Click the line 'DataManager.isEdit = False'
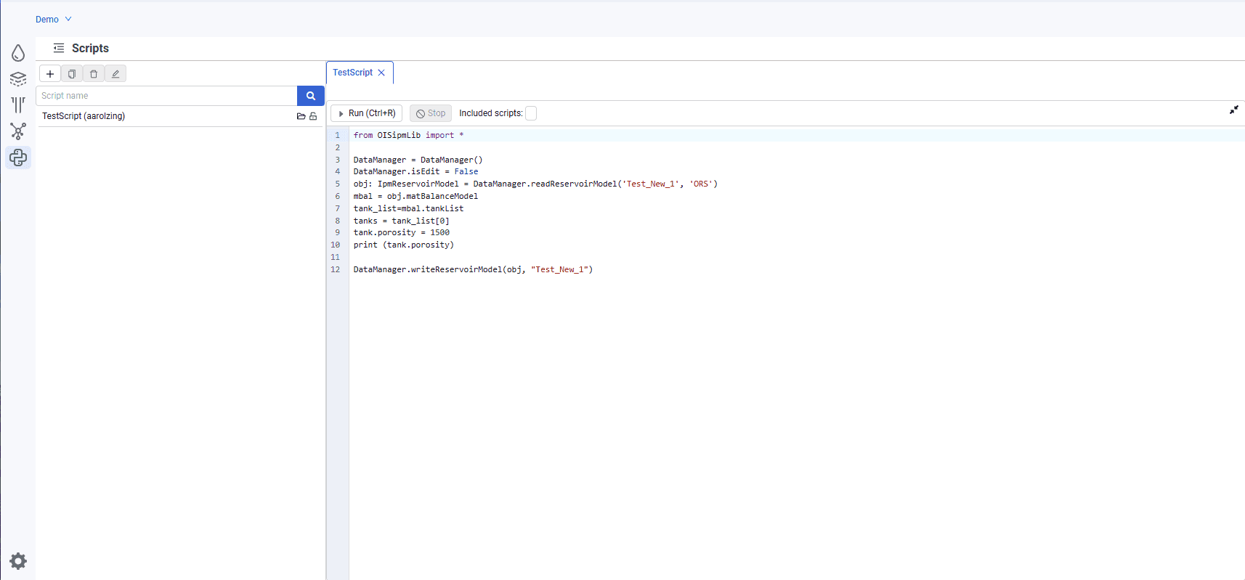Image resolution: width=1245 pixels, height=580 pixels. pyautogui.click(x=415, y=172)
